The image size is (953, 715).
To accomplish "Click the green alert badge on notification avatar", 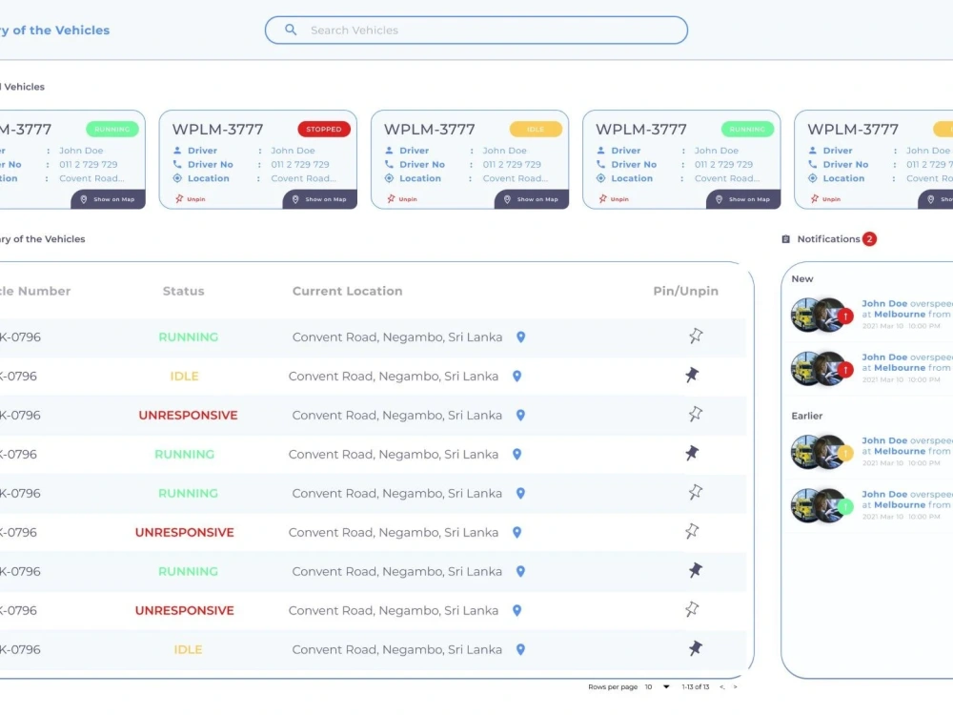I will [845, 506].
